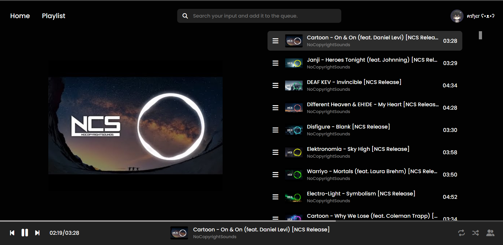503x245 pixels.
Task: Toggle shuffle mode
Action: 475,233
